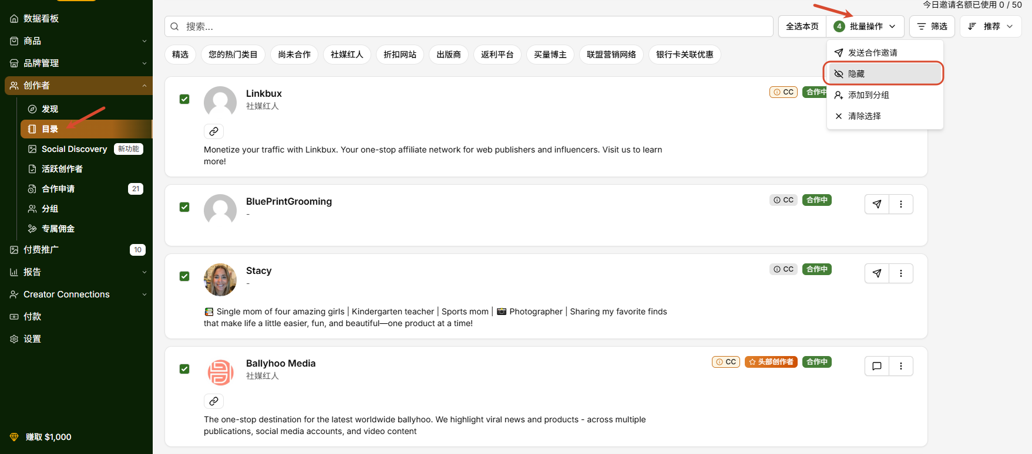1032x454 pixels.
Task: Uncheck the BluePrintGrooming checkbox
Action: [184, 207]
